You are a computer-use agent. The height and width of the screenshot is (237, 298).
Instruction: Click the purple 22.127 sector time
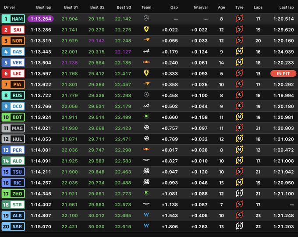click(x=123, y=52)
